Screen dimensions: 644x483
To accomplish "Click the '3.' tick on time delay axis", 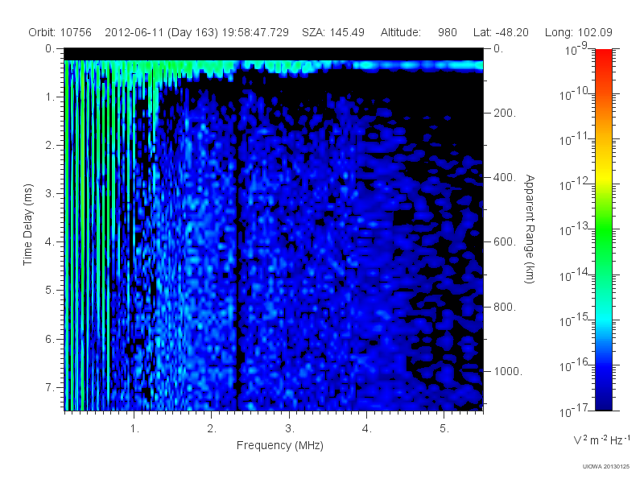I will (50, 193).
